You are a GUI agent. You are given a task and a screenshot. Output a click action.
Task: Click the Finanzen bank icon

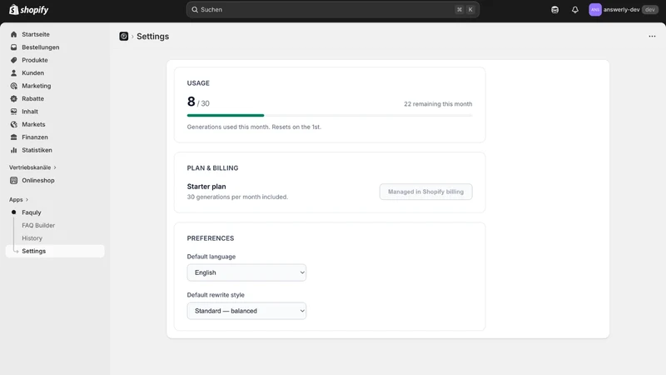[13, 137]
